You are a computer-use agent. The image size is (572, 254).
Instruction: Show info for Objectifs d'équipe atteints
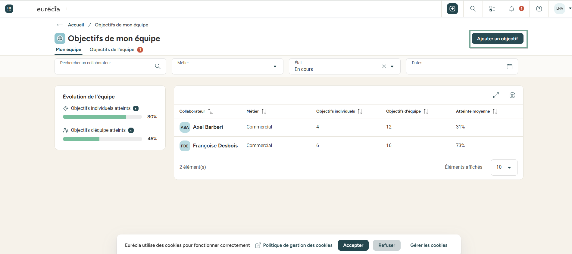(x=131, y=130)
